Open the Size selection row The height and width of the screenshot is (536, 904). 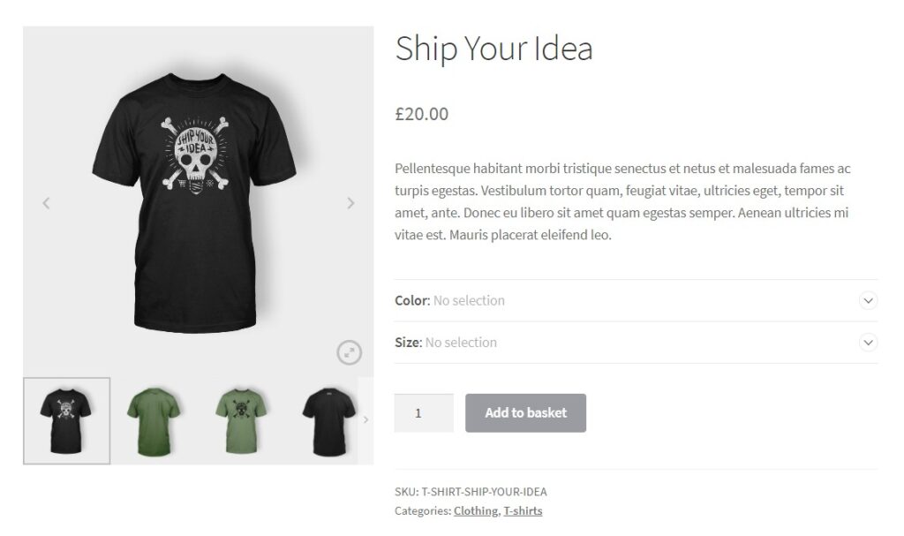tap(618, 343)
